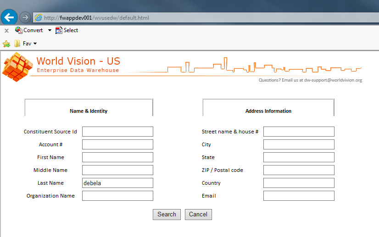
Task: Click the Internet Explorer page icon in address bar
Action: pyautogui.click(x=39, y=18)
